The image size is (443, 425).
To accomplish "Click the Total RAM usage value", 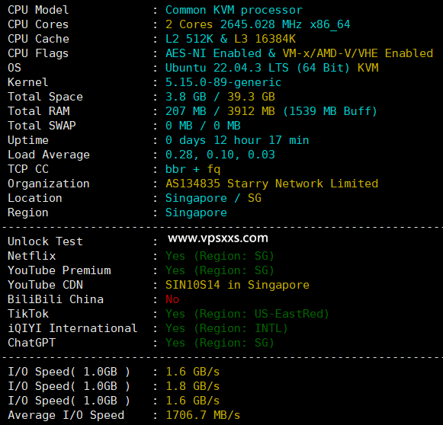I will click(x=271, y=111).
